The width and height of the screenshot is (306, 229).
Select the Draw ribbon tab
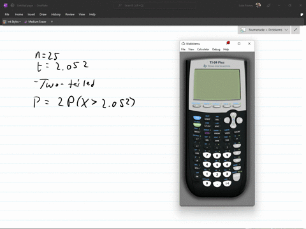pos(43,15)
